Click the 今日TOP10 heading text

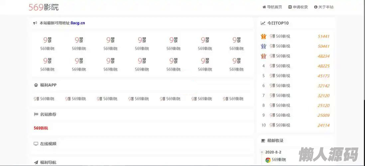(278, 23)
